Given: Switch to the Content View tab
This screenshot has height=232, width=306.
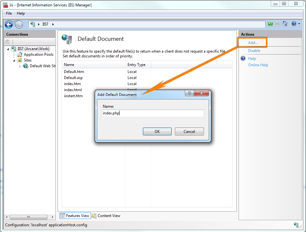Looking at the screenshot, I should [106, 216].
